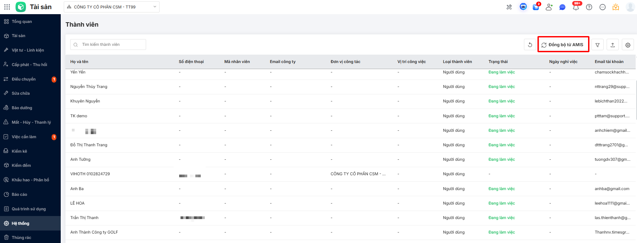Image resolution: width=637 pixels, height=243 pixels.
Task: Open Điều chuyển menu item
Action: (24, 79)
